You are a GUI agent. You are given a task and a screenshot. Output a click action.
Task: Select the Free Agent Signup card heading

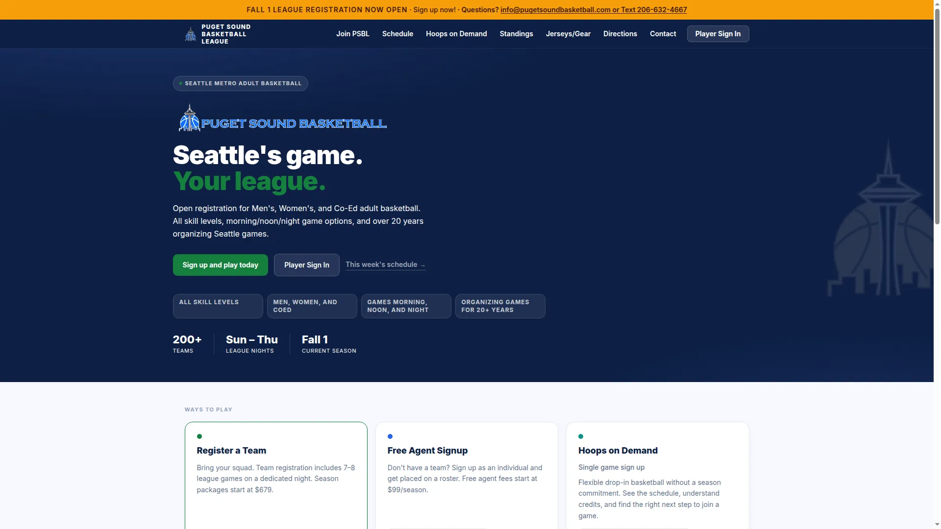[427, 451]
